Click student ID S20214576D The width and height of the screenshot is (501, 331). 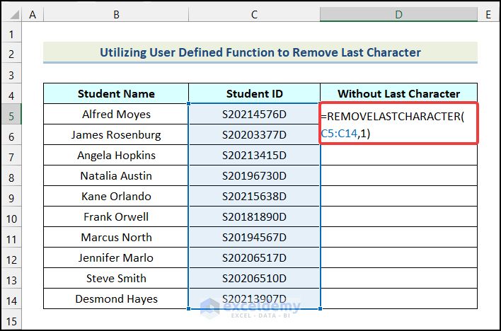pyautogui.click(x=254, y=114)
